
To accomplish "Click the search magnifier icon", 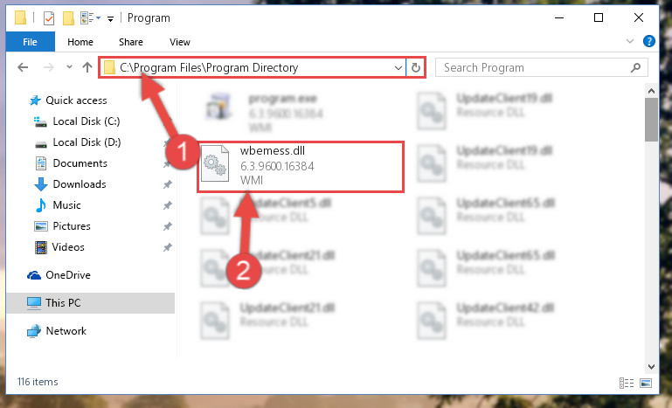I will click(x=635, y=68).
